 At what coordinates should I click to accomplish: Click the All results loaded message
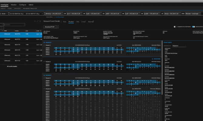[12, 66]
